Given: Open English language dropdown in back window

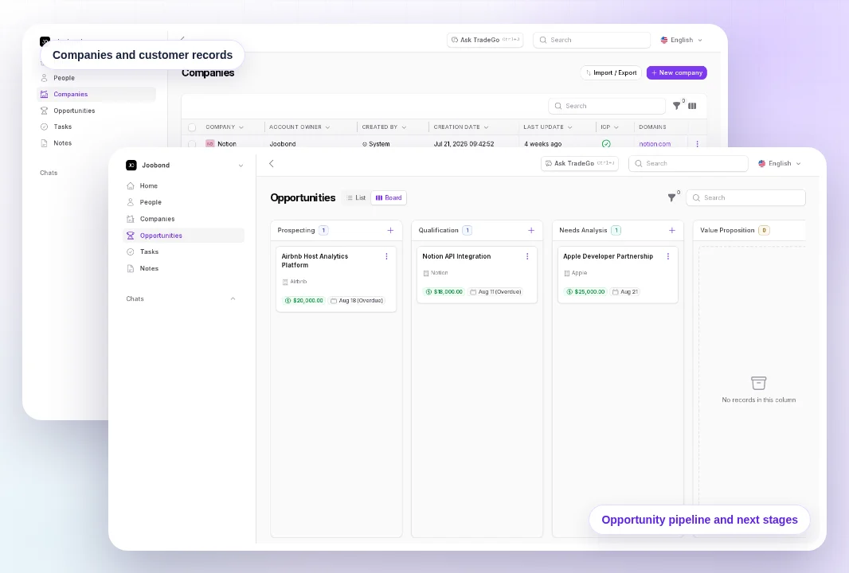Looking at the screenshot, I should point(681,40).
